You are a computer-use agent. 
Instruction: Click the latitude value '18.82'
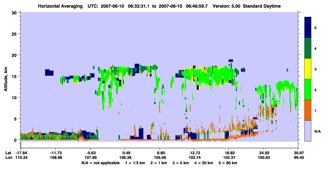coord(229,153)
